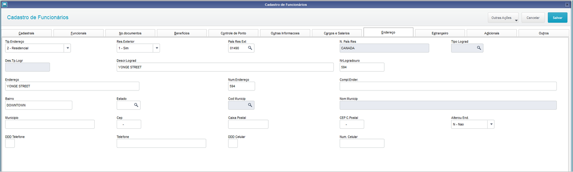Click the Outras Ações button
573x172 pixels.
pos(503,18)
